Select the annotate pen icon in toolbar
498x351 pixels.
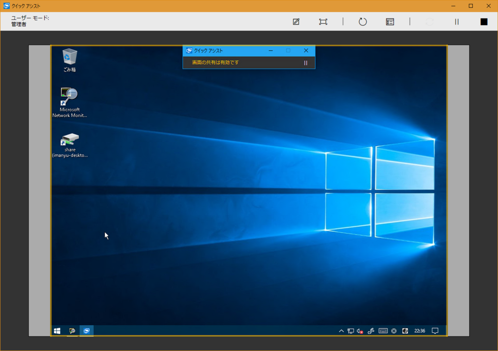(x=296, y=21)
